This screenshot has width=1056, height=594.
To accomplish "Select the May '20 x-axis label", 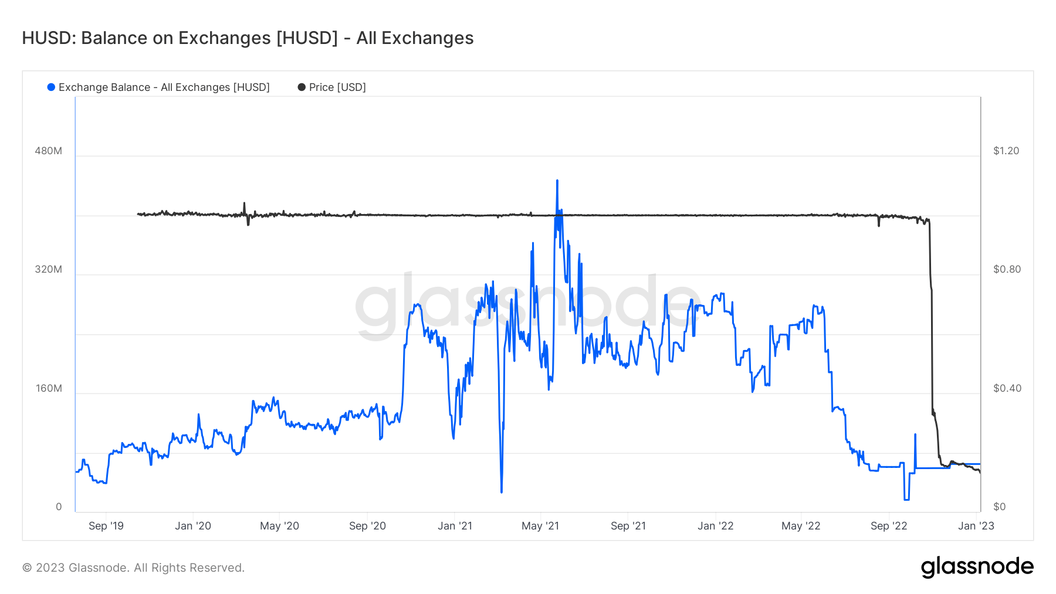I will pyautogui.click(x=279, y=526).
